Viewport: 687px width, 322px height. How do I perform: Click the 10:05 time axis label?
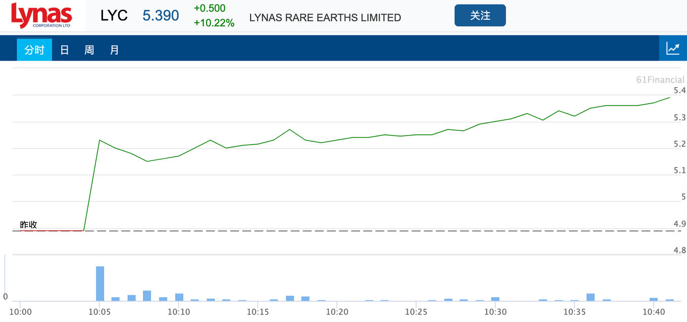pyautogui.click(x=100, y=312)
